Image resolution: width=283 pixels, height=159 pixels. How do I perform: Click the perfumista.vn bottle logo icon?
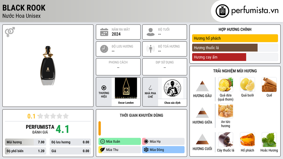coord(222,11)
